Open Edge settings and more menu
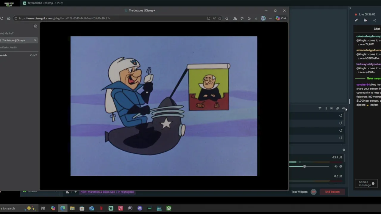 (270, 18)
